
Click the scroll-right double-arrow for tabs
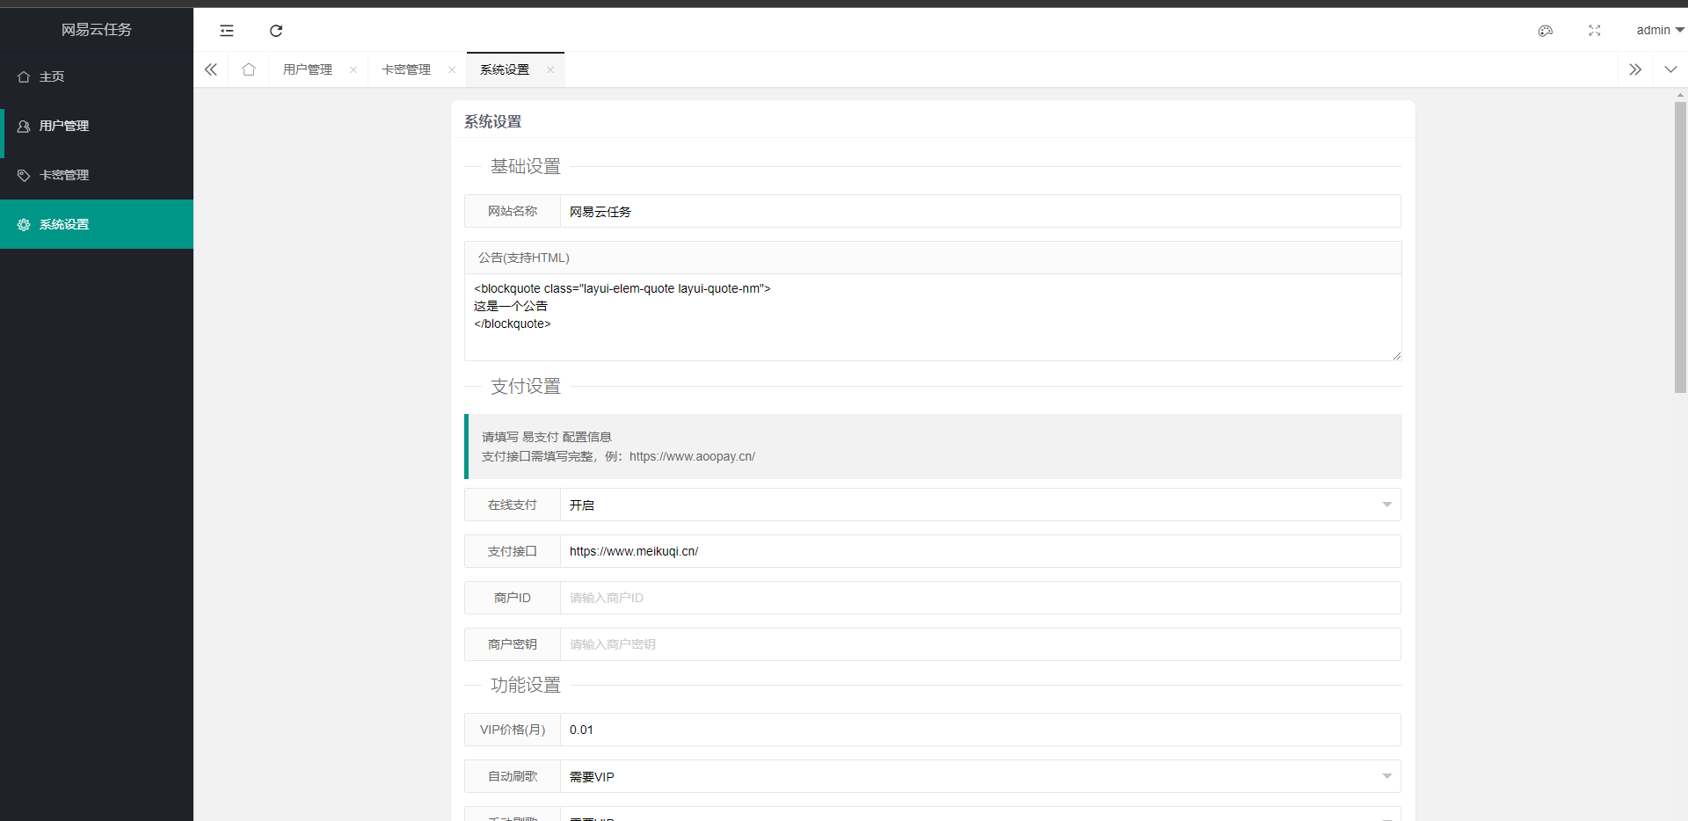pos(1635,69)
